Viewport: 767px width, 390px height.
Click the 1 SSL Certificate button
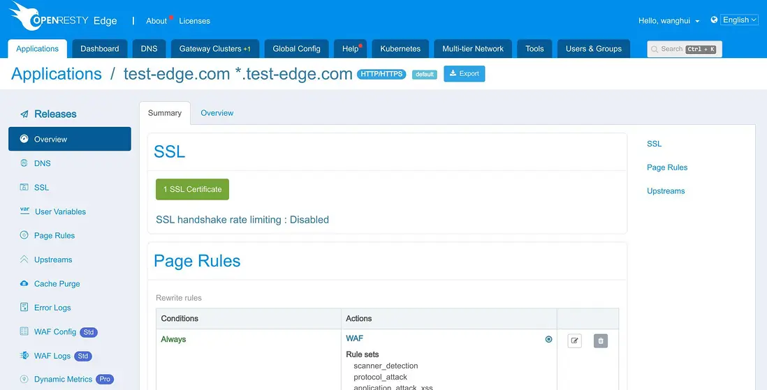click(x=192, y=189)
